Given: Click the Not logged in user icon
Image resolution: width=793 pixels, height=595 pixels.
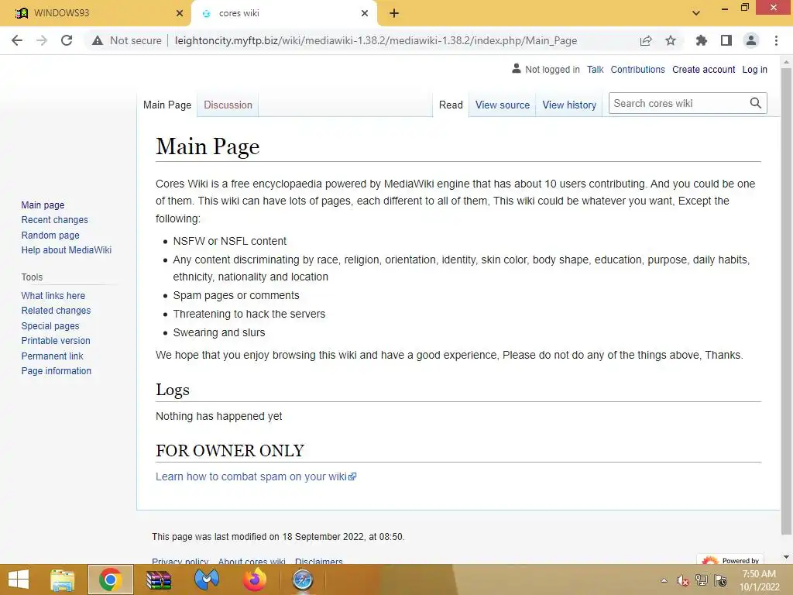Looking at the screenshot, I should [x=516, y=69].
